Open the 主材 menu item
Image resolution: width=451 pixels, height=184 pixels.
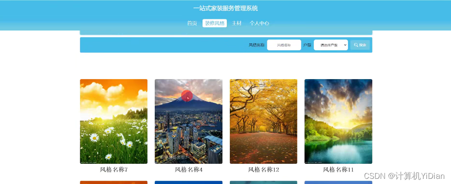point(236,23)
